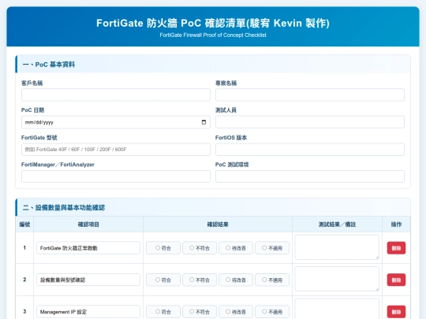This screenshot has height=319, width=426.
Task: Select 符合 for row 1
Action: 163,248
